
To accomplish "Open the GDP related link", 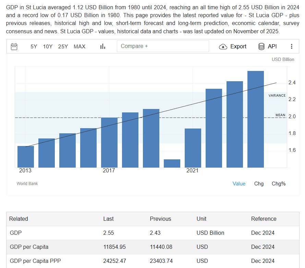I will coord(16,233).
